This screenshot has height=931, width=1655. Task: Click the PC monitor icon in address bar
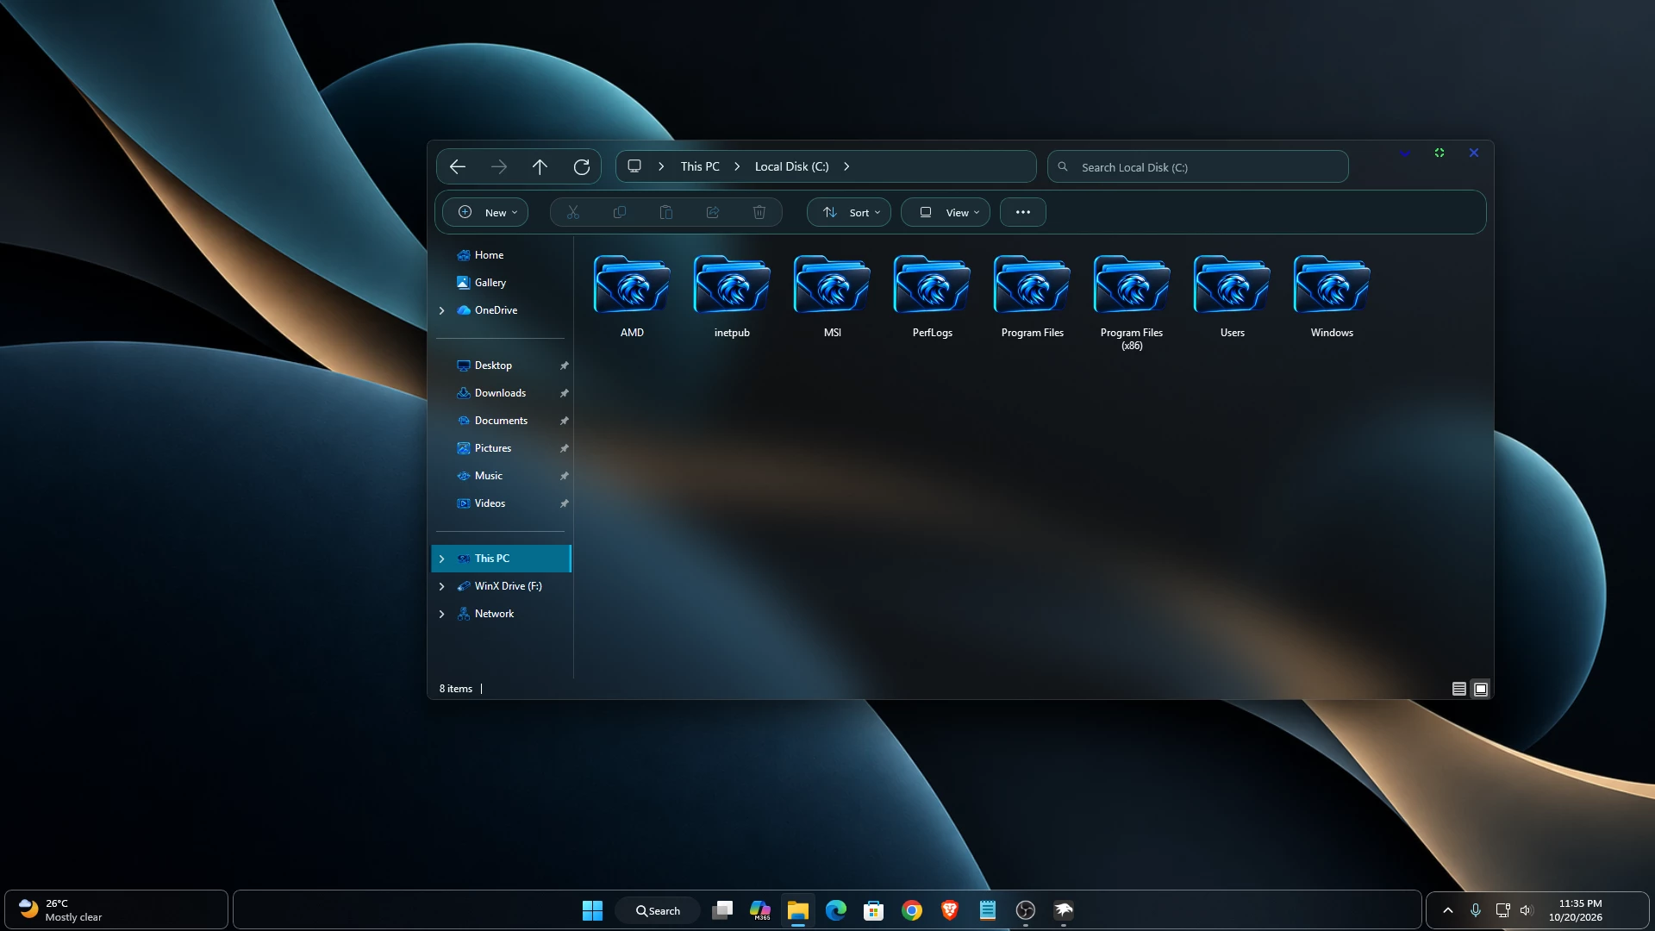pos(634,166)
